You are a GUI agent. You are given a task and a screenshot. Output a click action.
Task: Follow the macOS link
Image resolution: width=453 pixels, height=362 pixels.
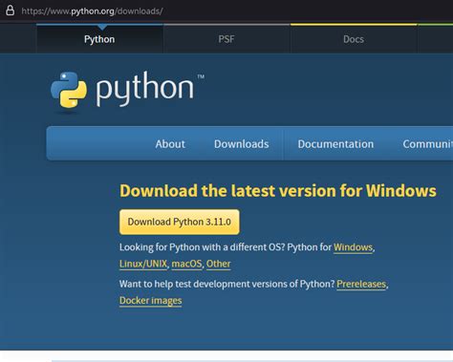pyautogui.click(x=186, y=264)
